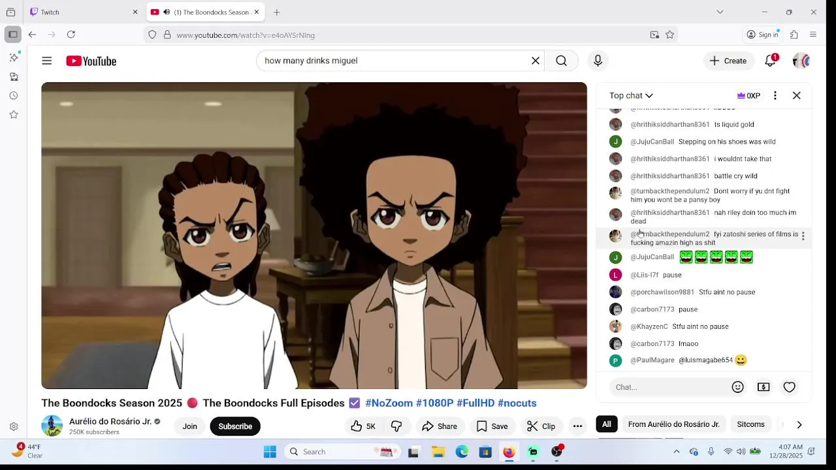
Task: Select the Sitcoms filter chip
Action: click(x=750, y=424)
